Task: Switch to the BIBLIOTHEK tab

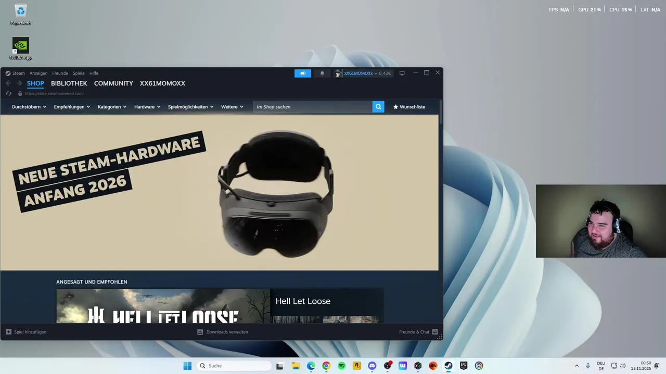Action: click(x=69, y=83)
